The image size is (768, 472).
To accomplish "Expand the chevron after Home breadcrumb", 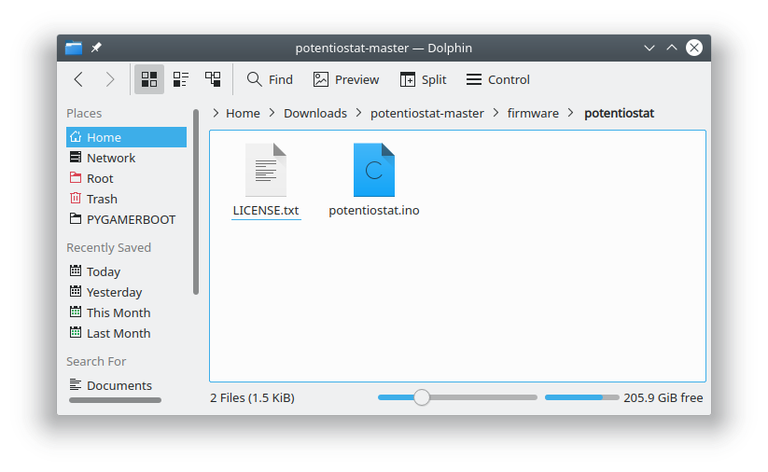I will point(272,113).
